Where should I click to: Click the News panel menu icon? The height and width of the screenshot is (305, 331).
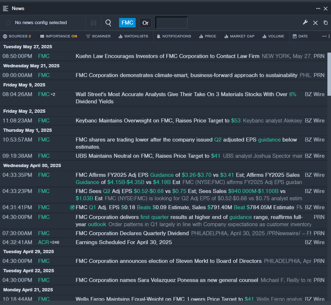5,8
